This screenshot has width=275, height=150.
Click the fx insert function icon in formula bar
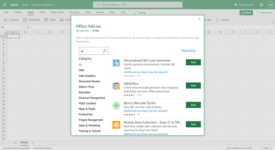(x=28, y=27)
